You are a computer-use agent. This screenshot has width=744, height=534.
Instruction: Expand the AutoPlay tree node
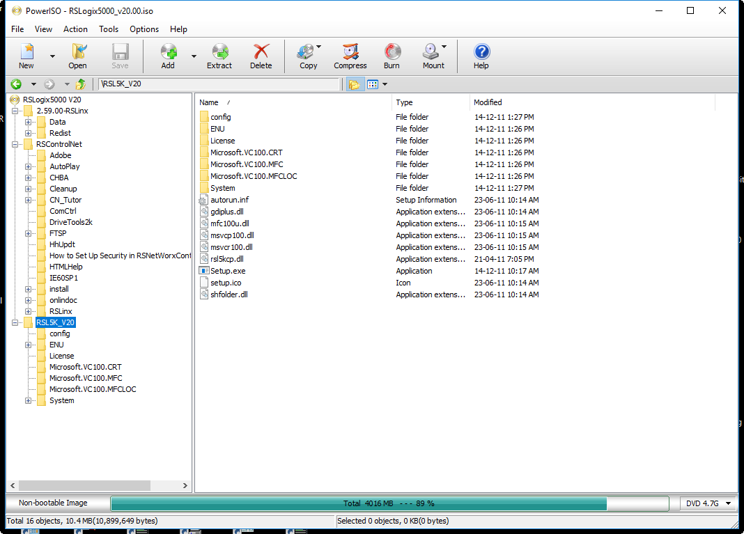tap(29, 166)
